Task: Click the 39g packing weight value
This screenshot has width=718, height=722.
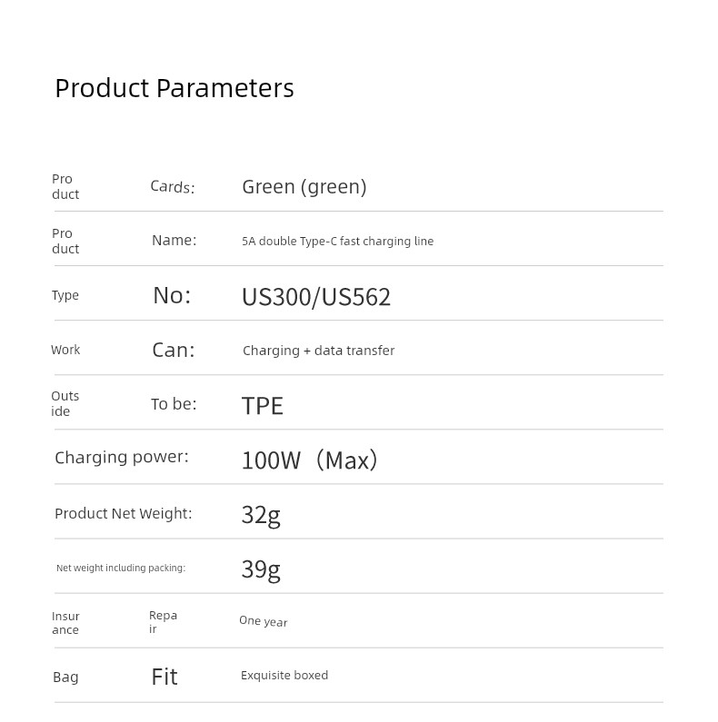Action: (260, 569)
